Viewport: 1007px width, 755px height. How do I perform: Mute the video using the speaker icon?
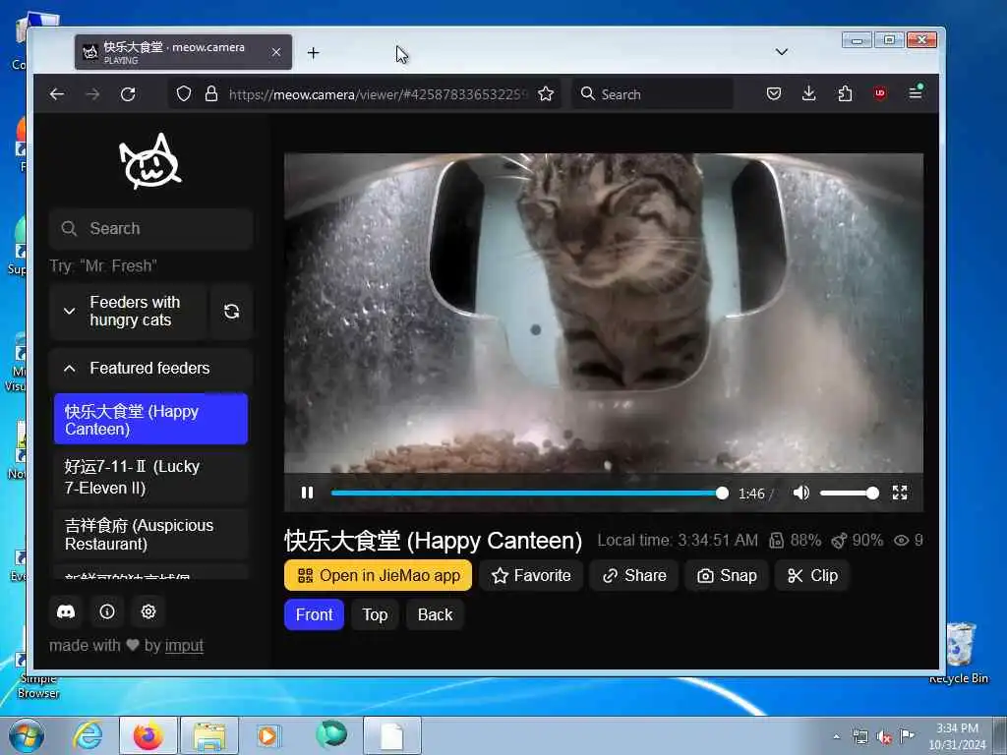[x=800, y=494]
